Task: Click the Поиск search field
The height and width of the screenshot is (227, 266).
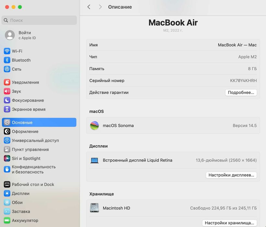Action: (x=39, y=20)
